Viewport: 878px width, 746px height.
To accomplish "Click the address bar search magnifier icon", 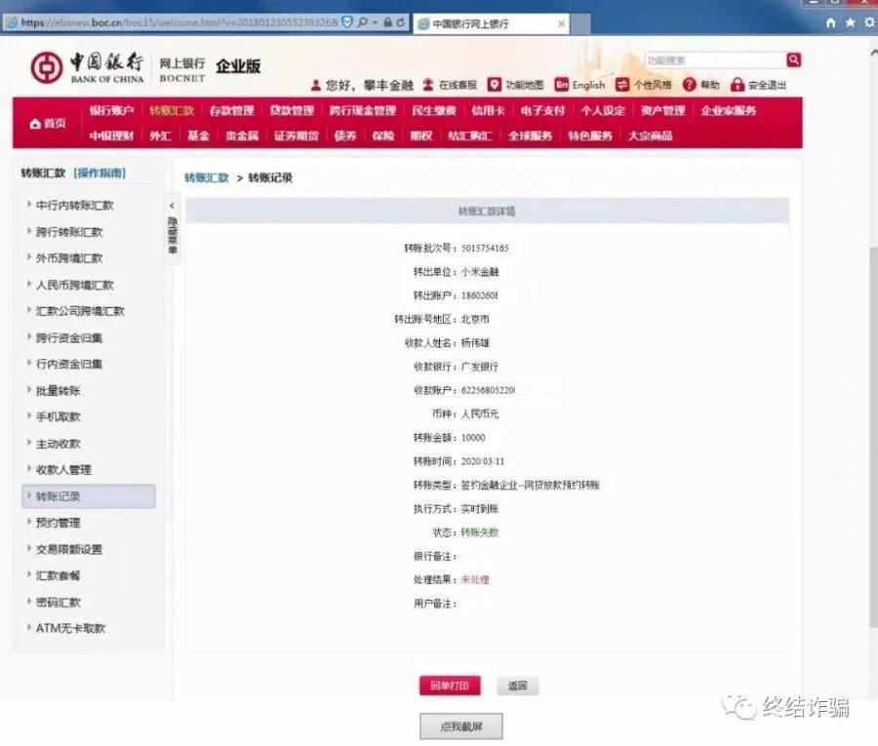I will tap(363, 22).
